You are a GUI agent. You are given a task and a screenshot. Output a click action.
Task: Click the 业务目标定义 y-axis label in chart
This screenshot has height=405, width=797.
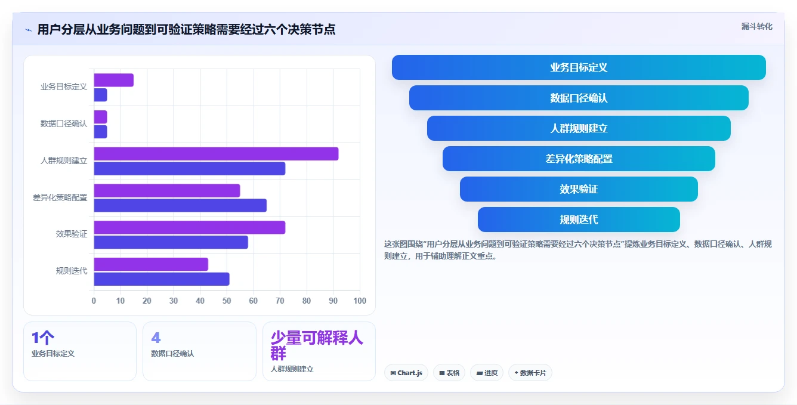pyautogui.click(x=64, y=87)
